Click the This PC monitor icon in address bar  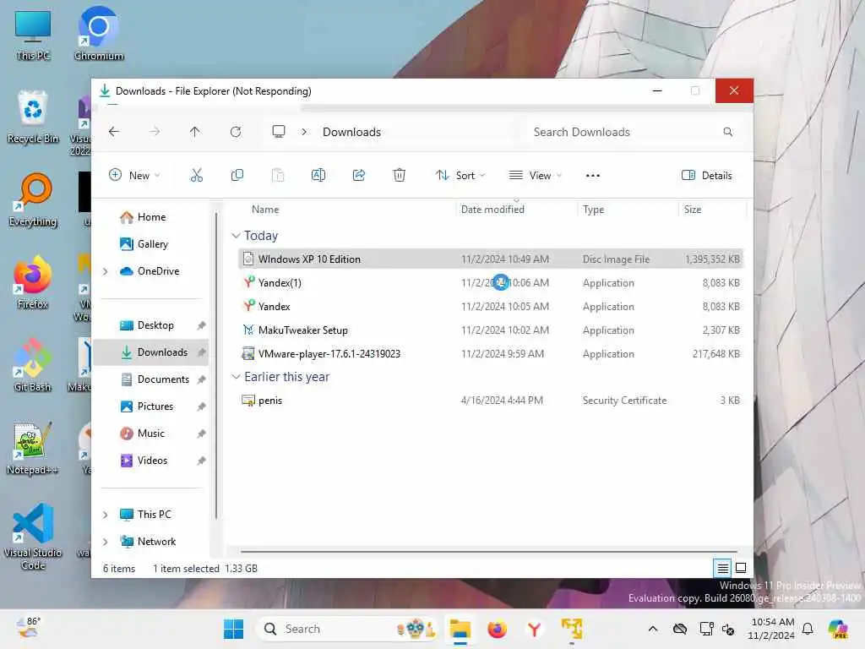279,131
